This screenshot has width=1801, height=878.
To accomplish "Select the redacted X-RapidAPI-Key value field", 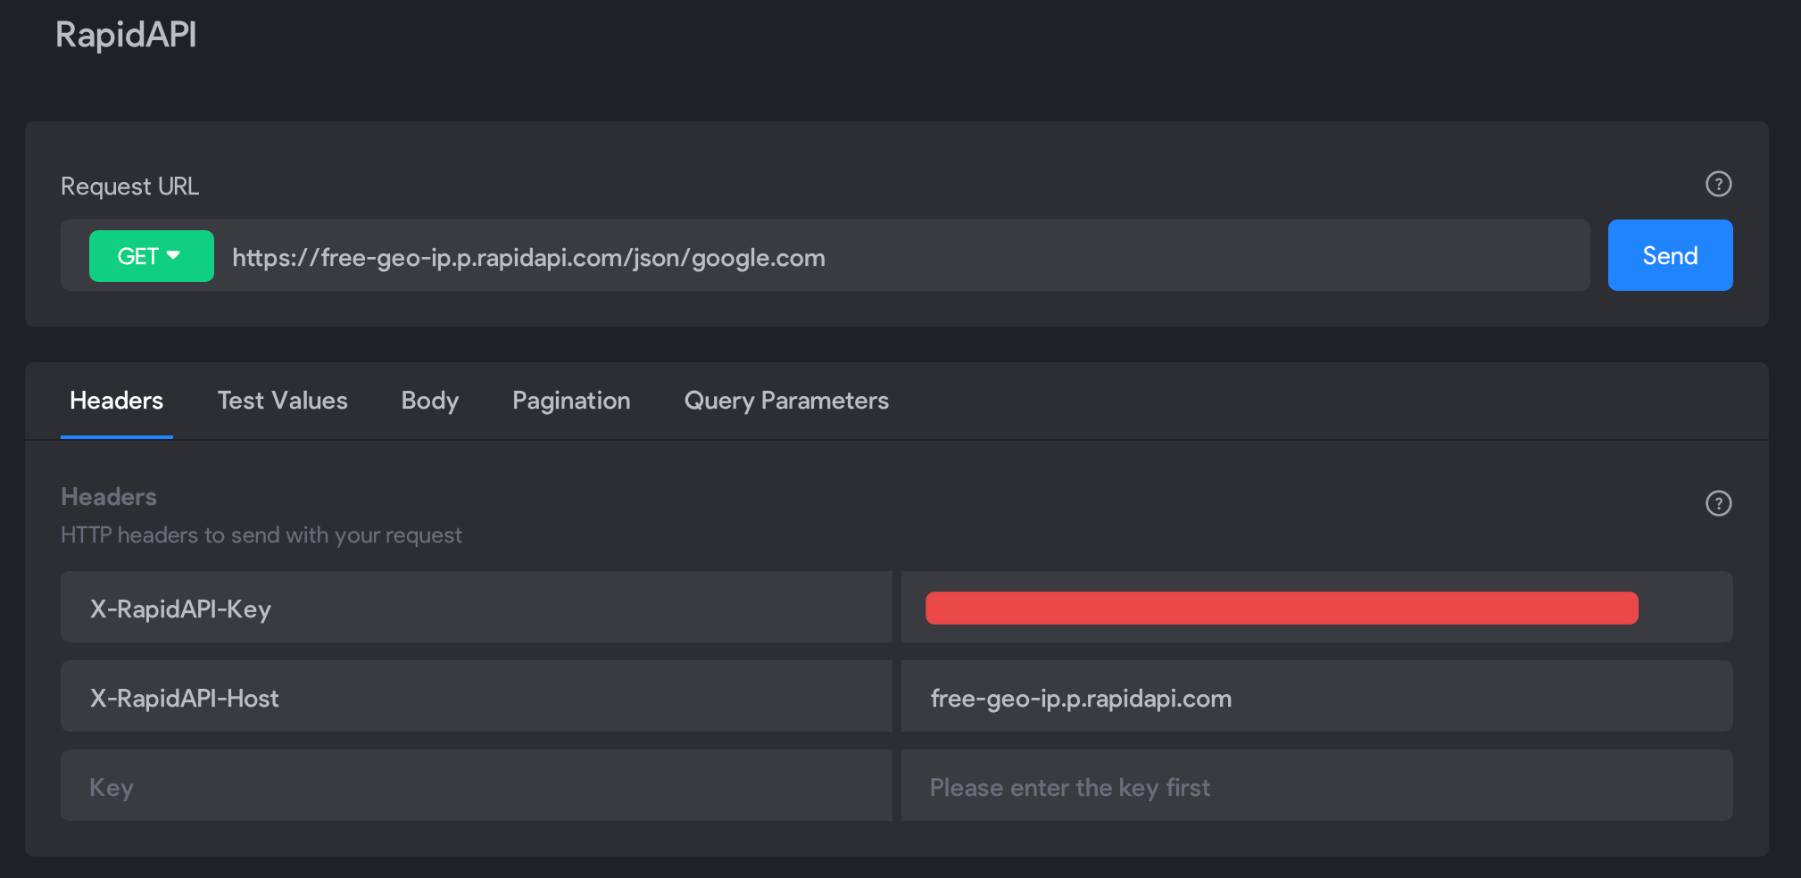I will pos(1317,607).
